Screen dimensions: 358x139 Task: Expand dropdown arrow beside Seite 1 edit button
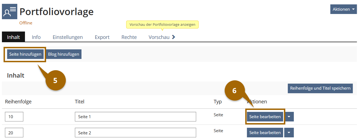289,117
